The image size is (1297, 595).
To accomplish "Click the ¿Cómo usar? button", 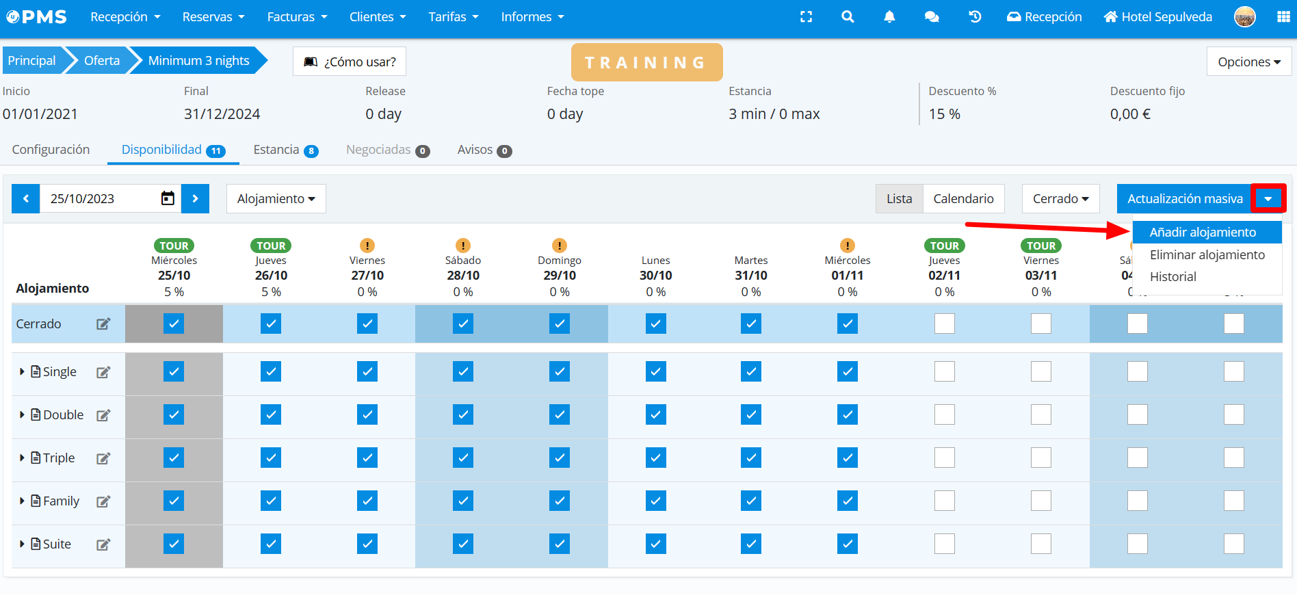I will [350, 62].
